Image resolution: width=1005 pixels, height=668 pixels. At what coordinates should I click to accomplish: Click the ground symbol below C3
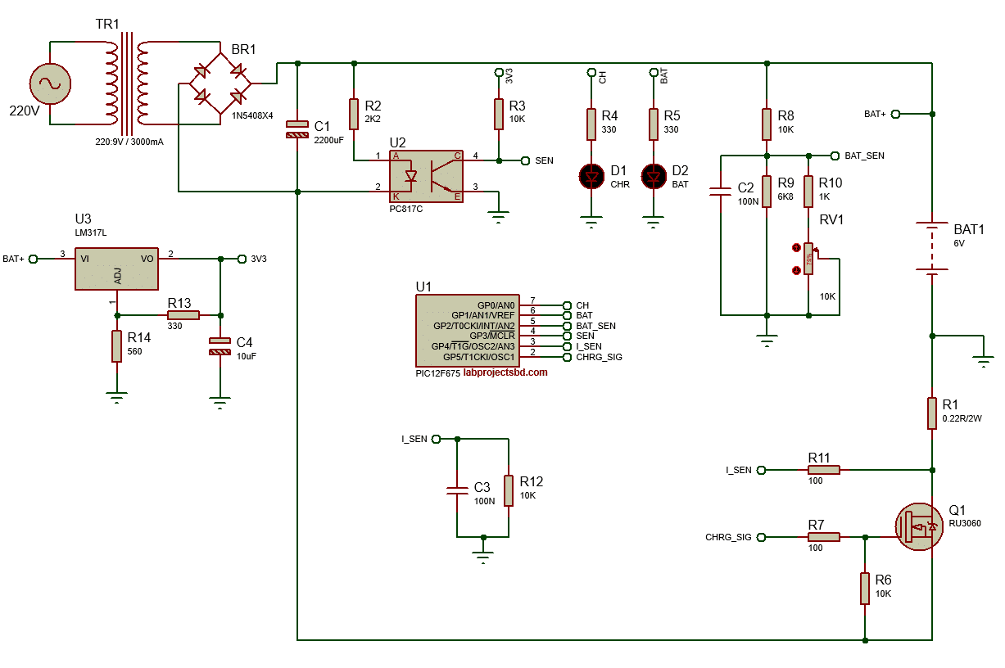(x=483, y=558)
